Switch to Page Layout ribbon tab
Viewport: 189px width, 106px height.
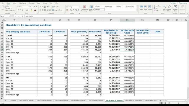[x=23, y=3]
